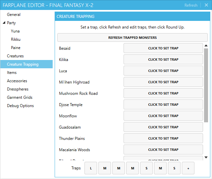212x179 pixels.
Task: Set a trap in Luca
Action: click(163, 71)
